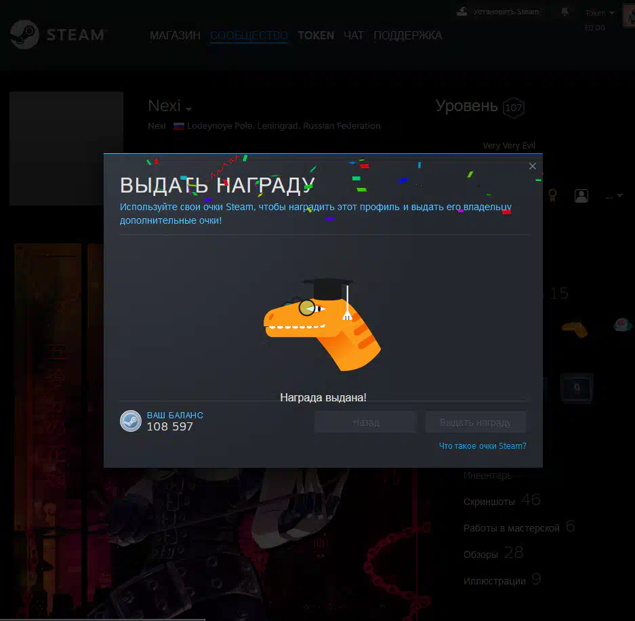Click the number 15 on the profile

pos(559,294)
